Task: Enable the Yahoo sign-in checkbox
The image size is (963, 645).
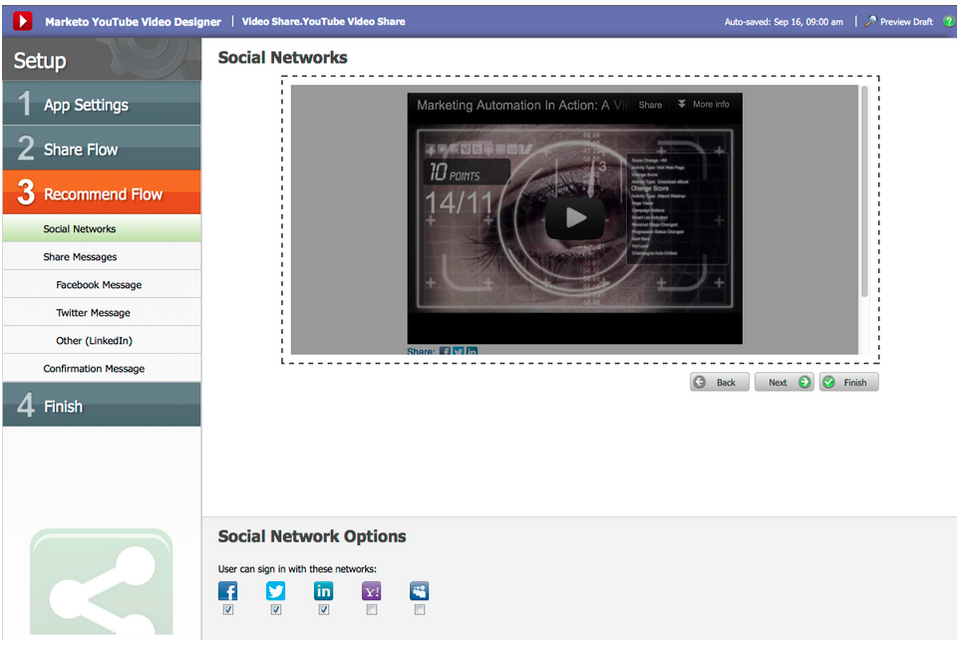Action: tap(372, 610)
